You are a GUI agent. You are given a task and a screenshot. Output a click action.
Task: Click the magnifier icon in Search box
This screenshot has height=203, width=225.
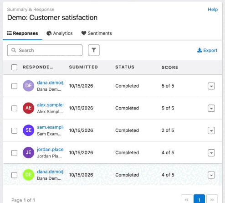tap(14, 50)
